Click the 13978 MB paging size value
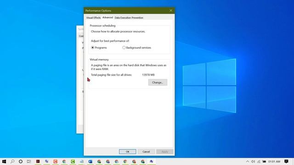 click(x=148, y=75)
